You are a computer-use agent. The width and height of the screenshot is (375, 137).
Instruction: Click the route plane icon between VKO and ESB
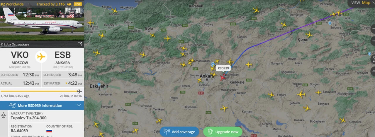tap(41, 57)
